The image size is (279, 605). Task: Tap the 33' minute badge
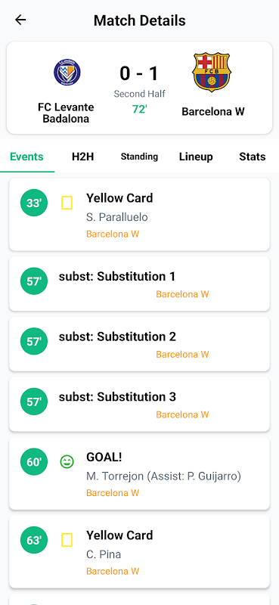tap(34, 203)
